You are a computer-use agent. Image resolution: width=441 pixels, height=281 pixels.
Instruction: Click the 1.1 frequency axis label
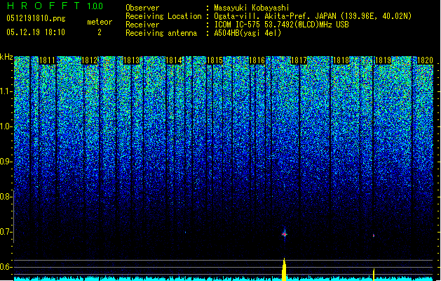pyautogui.click(x=6, y=91)
